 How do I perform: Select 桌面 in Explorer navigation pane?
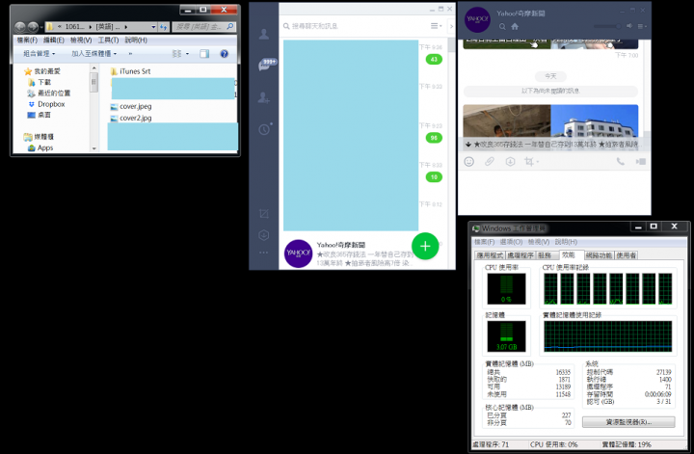click(x=39, y=115)
